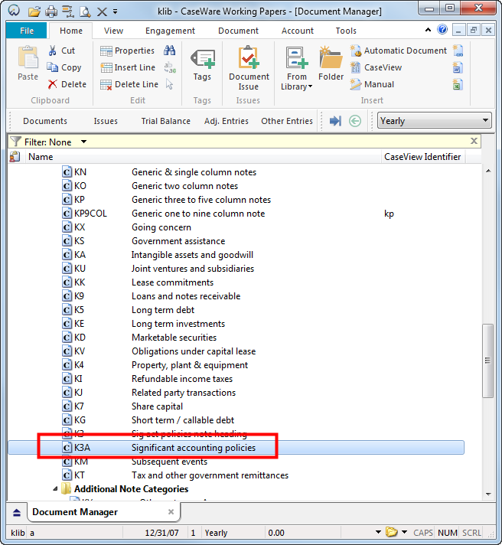Open Other Entries view
The width and height of the screenshot is (502, 545).
click(x=287, y=121)
